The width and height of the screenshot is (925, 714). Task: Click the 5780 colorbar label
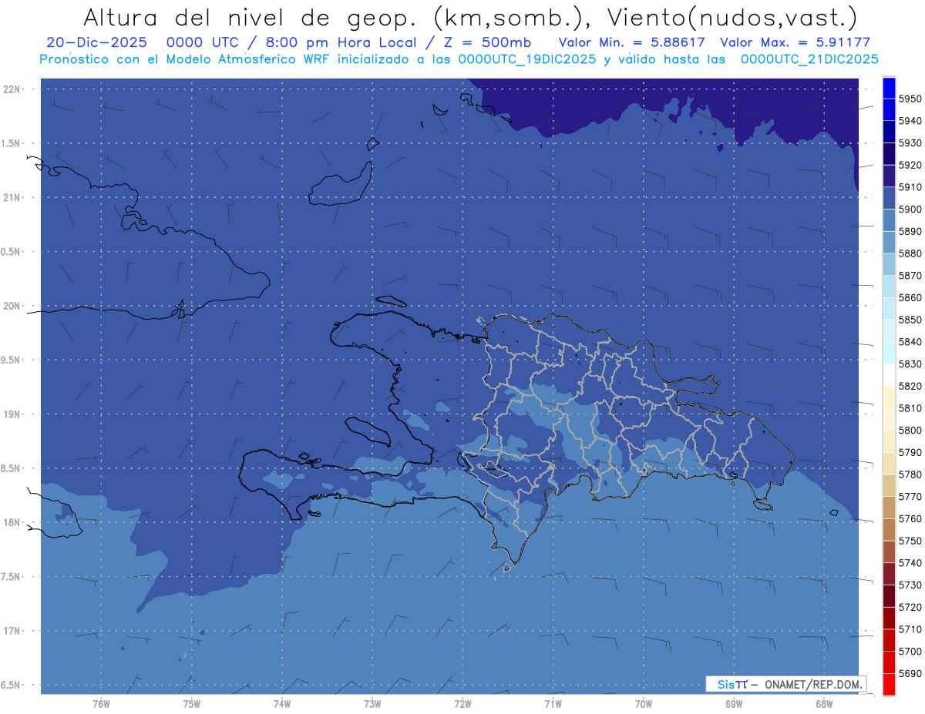point(910,474)
